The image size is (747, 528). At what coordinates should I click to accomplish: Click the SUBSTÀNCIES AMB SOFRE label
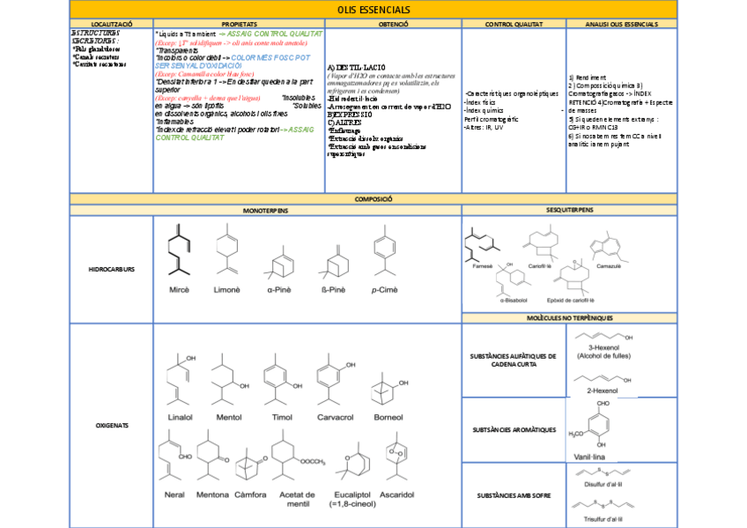[x=514, y=495]
